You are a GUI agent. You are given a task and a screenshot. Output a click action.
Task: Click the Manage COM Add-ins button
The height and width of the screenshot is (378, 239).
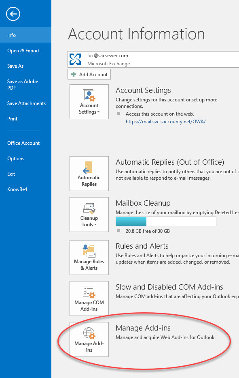(89, 299)
